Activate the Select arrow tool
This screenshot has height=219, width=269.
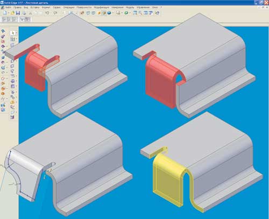[x=12, y=33]
